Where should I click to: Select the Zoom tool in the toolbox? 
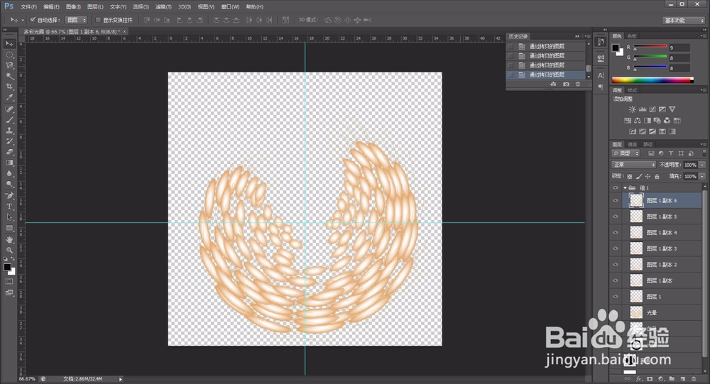tap(9, 250)
